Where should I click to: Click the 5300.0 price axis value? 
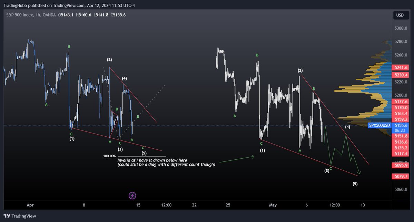click(401, 28)
